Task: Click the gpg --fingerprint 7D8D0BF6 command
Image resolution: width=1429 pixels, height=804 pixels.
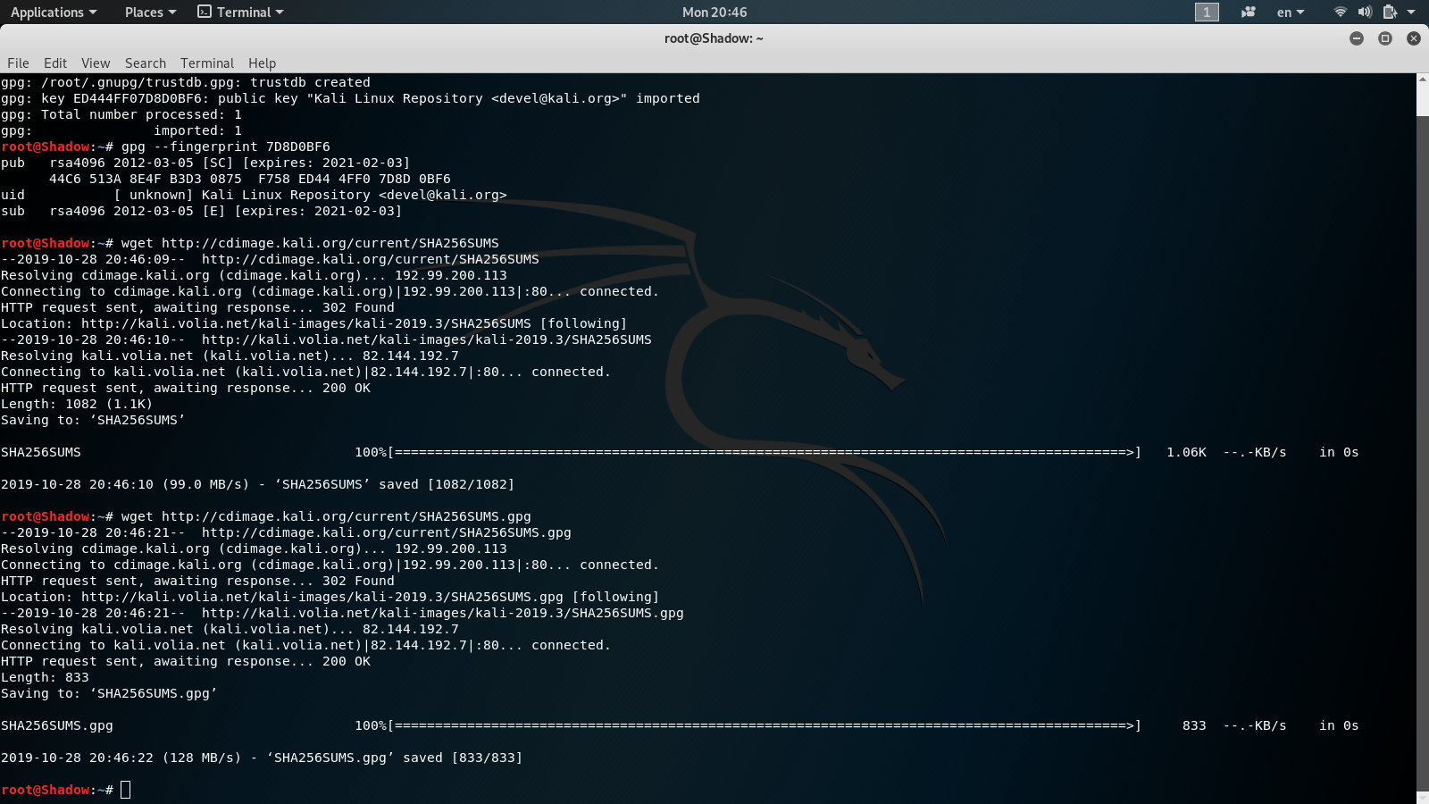Action: pos(226,147)
